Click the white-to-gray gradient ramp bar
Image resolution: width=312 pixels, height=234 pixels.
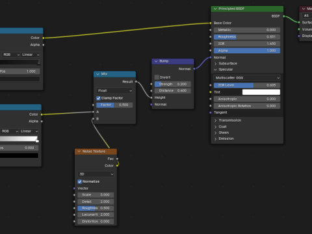click(x=19, y=139)
